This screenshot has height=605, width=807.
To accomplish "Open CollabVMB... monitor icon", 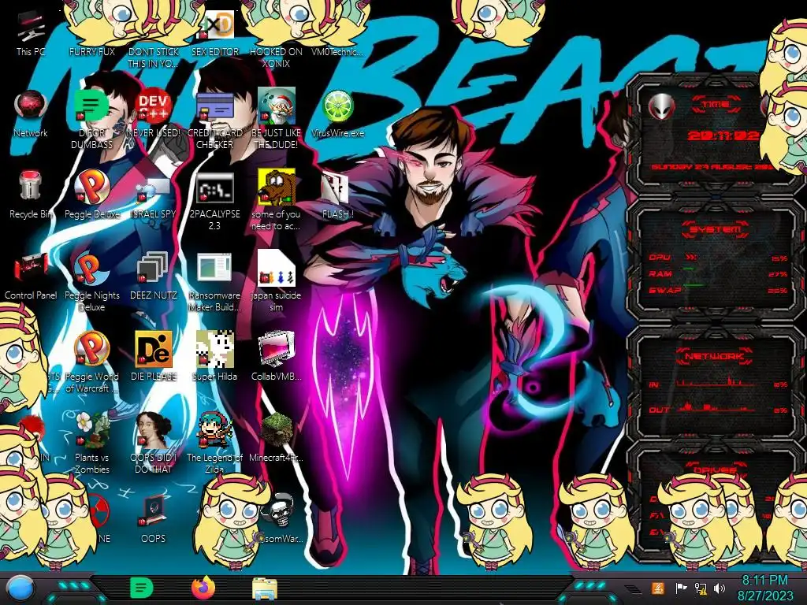I will click(276, 356).
